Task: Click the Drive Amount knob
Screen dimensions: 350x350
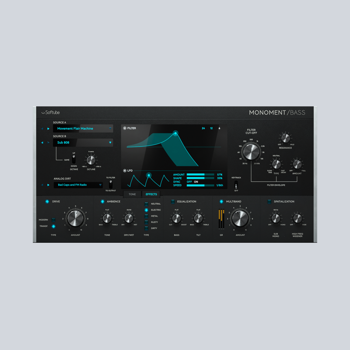Action: click(75, 218)
